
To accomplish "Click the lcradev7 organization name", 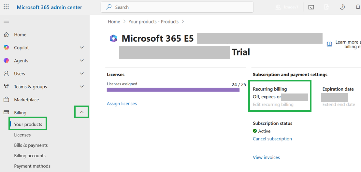I will (291, 7).
